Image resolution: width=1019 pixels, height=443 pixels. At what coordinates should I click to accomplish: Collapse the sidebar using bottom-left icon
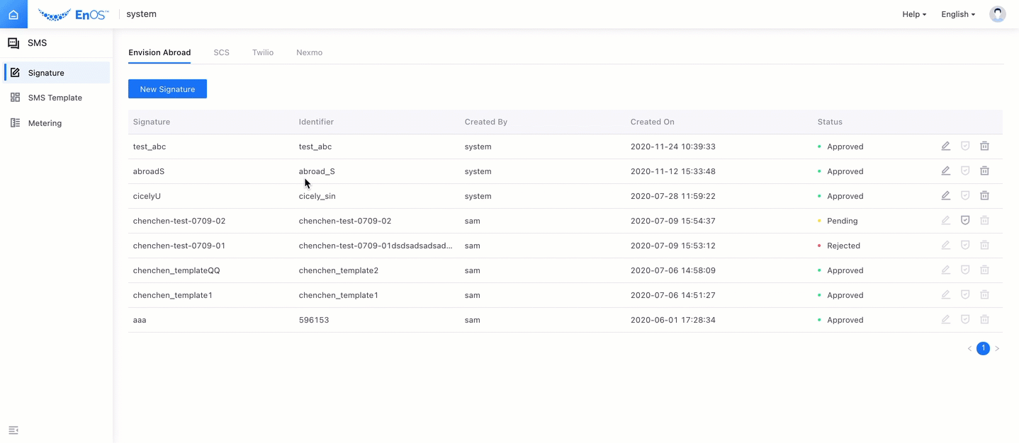tap(13, 430)
